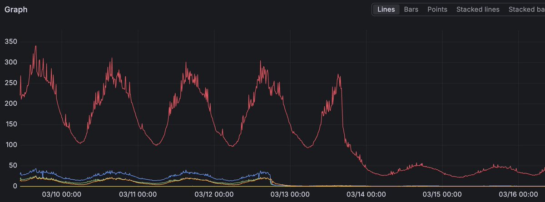This screenshot has width=545, height=202.
Task: Click the 03/12 00:00 time label
Action: point(213,194)
